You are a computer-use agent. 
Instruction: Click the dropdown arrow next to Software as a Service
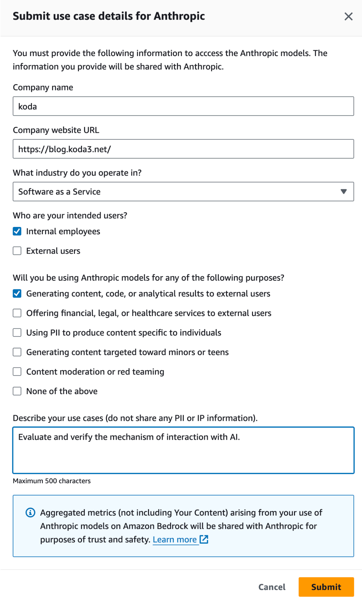pos(344,192)
